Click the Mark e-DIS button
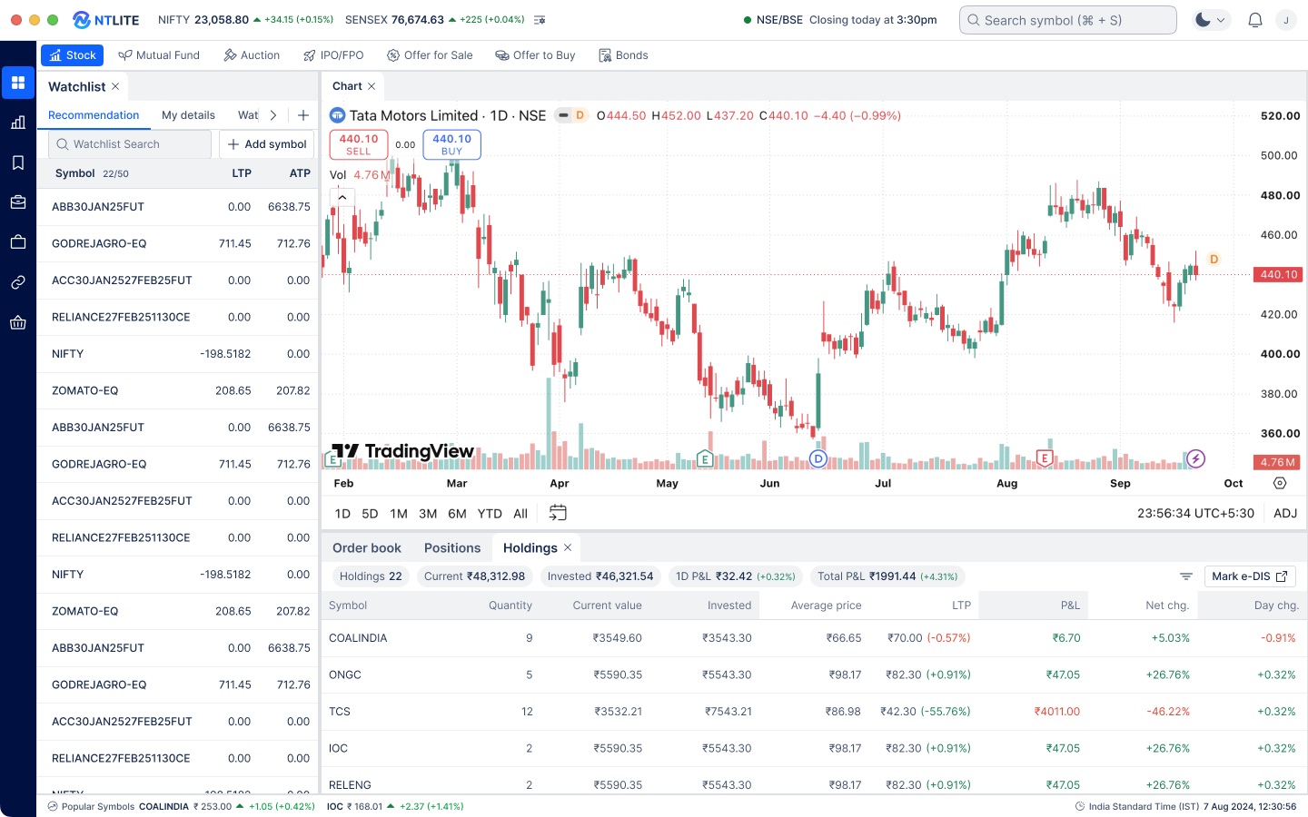1308x817 pixels. [1250, 576]
